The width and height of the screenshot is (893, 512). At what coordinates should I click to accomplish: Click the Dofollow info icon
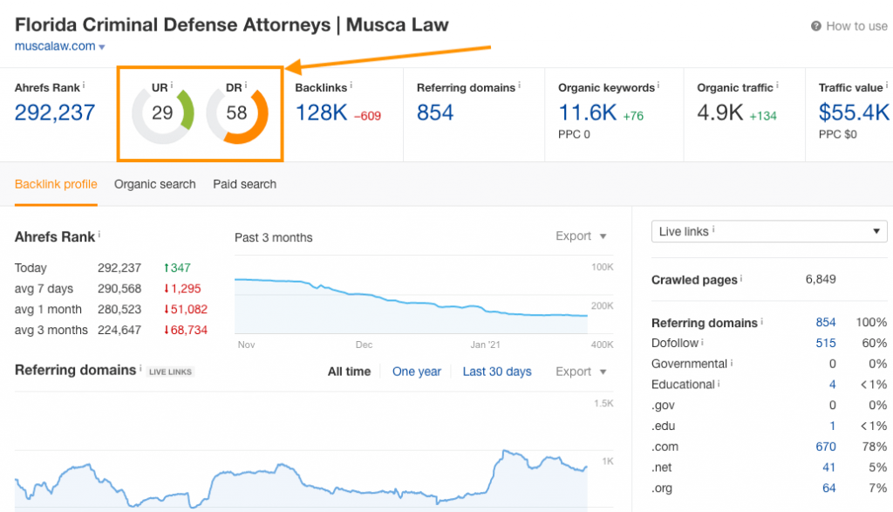702,342
